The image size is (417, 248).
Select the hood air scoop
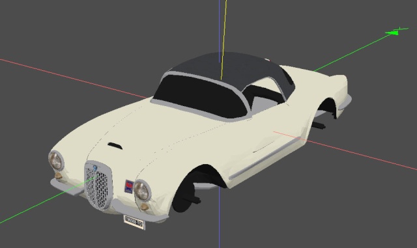click(x=115, y=146)
